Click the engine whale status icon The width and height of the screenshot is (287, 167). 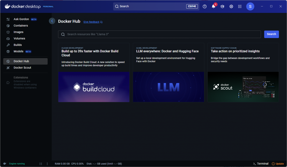coord(5,164)
